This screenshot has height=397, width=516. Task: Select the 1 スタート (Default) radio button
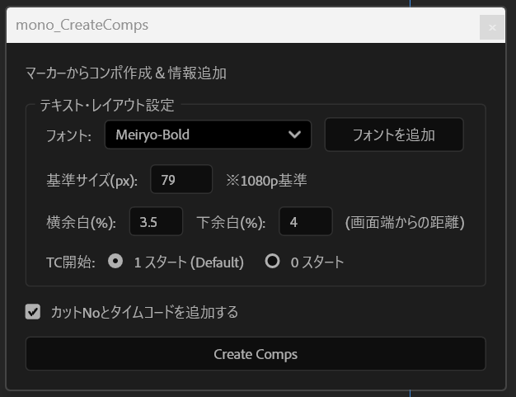116,262
